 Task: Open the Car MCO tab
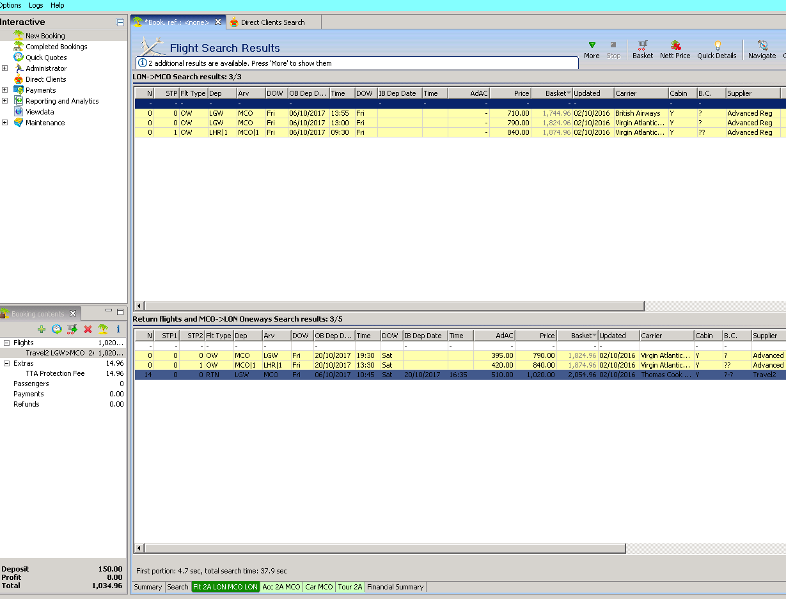pos(319,587)
